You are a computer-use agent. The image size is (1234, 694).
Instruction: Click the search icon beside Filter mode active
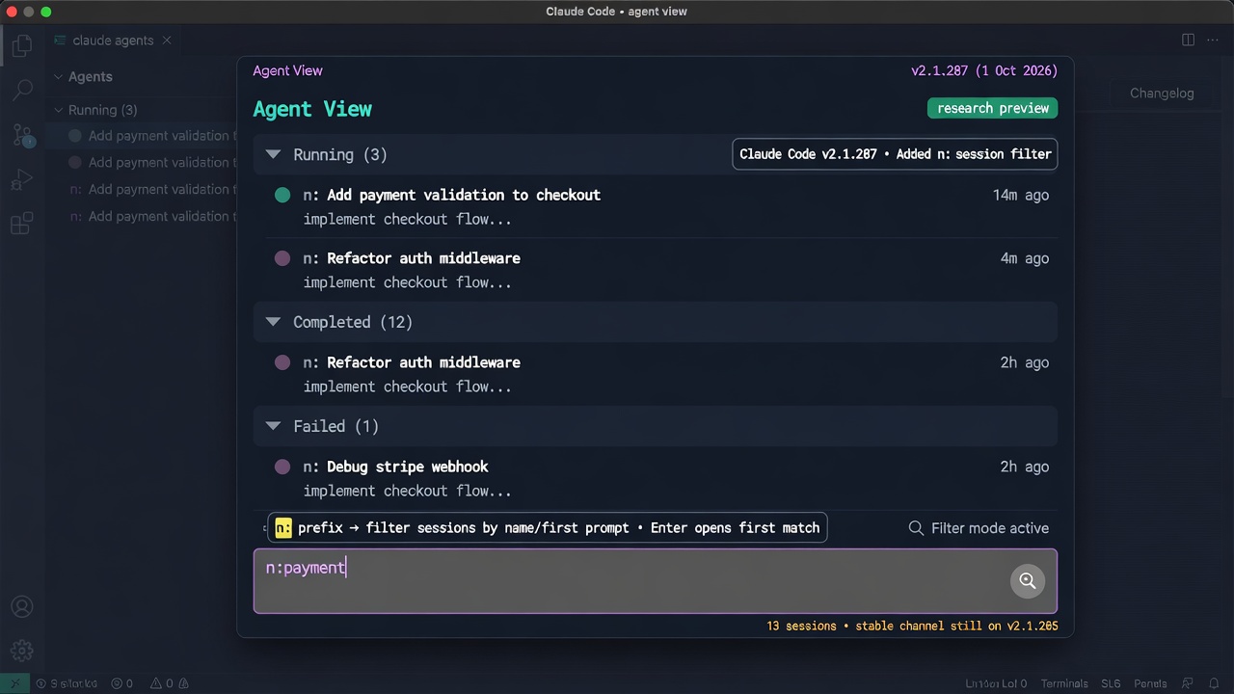(916, 528)
